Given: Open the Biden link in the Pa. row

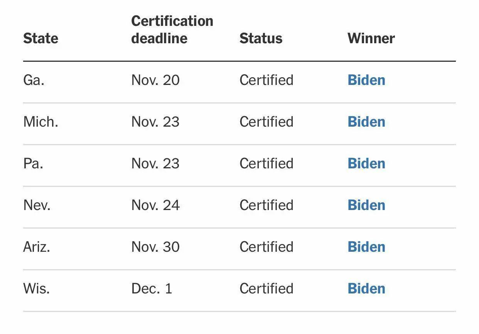Looking at the screenshot, I should coord(366,163).
